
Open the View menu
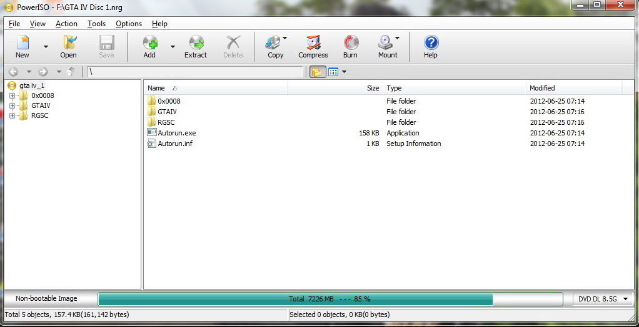38,24
